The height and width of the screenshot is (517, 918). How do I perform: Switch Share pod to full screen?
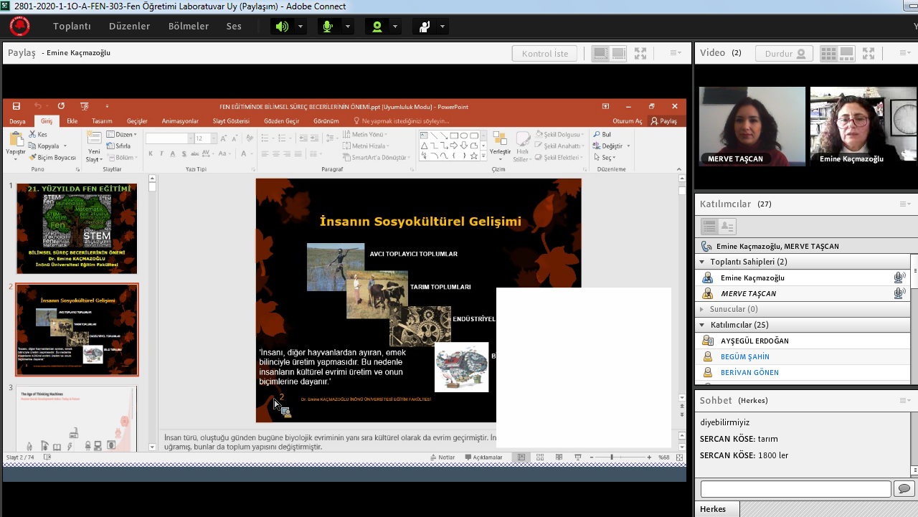[640, 53]
